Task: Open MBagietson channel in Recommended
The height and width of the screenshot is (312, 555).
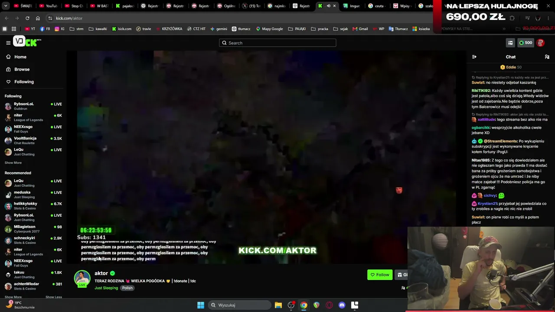Action: pos(33,229)
